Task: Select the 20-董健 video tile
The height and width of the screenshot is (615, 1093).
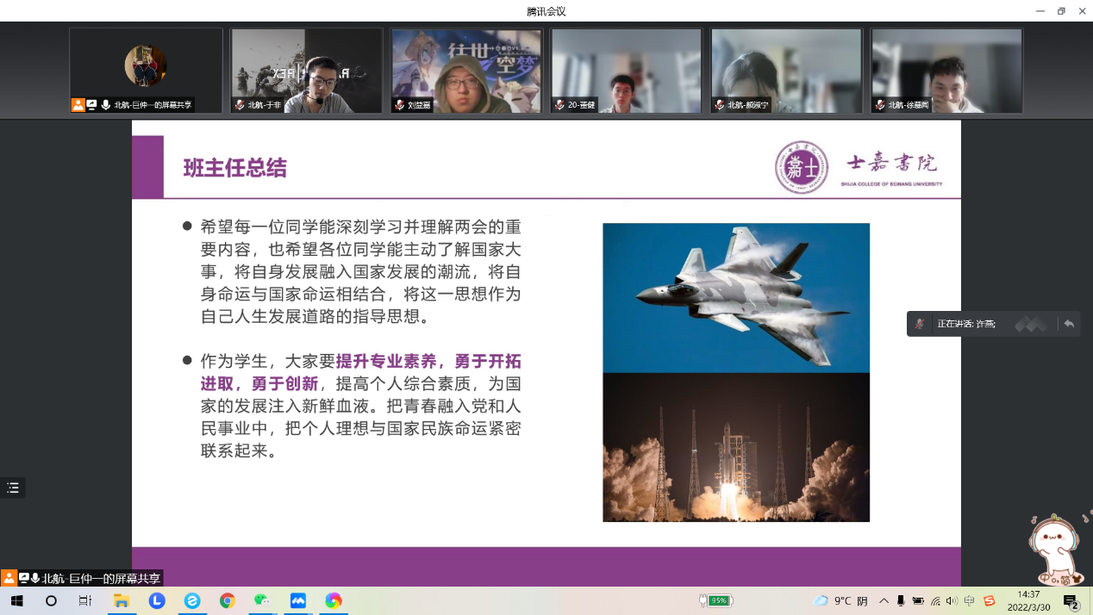Action: click(627, 71)
